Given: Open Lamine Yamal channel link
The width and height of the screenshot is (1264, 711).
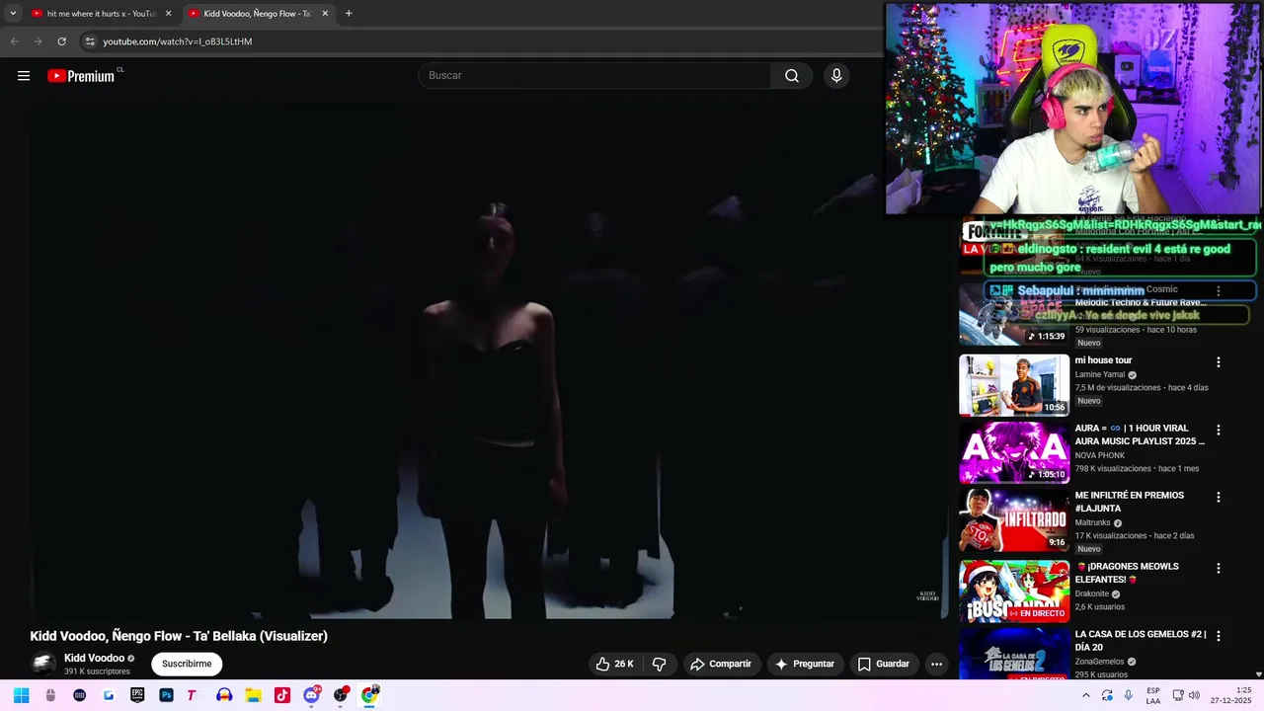Looking at the screenshot, I should [1100, 375].
